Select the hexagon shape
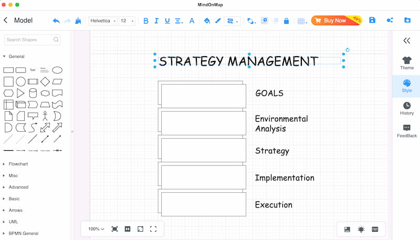The image size is (420, 240). click(x=8, y=93)
